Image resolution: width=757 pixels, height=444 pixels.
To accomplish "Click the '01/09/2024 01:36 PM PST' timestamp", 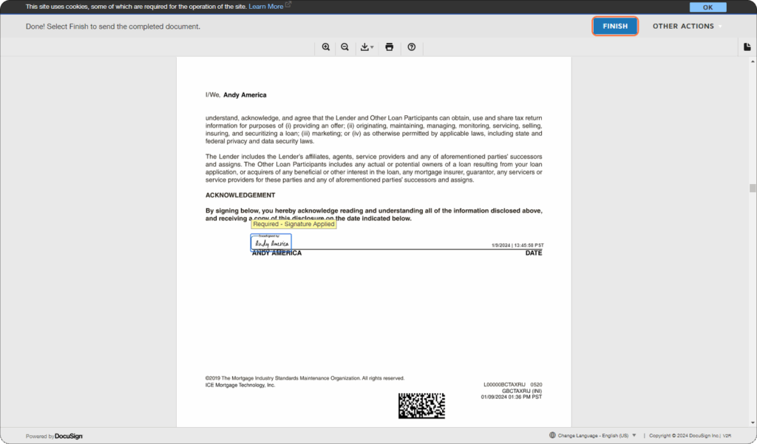I will tap(512, 397).
